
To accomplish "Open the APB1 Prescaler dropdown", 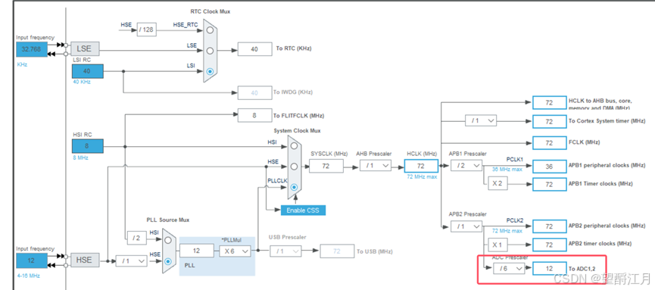I will [466, 166].
